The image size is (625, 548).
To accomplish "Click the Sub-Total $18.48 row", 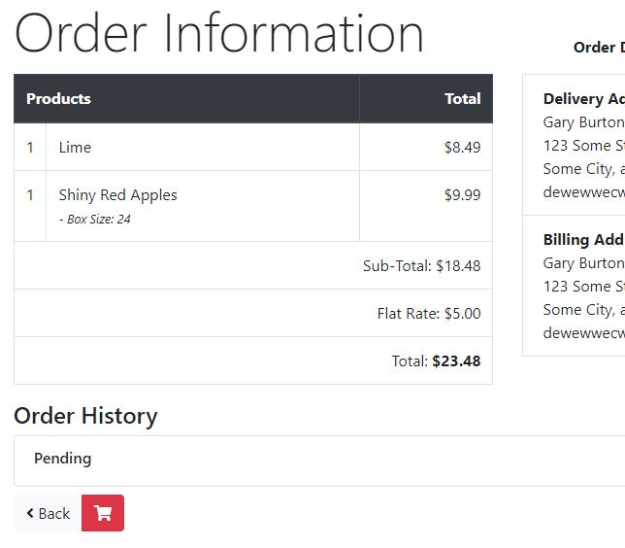I will coord(253,265).
